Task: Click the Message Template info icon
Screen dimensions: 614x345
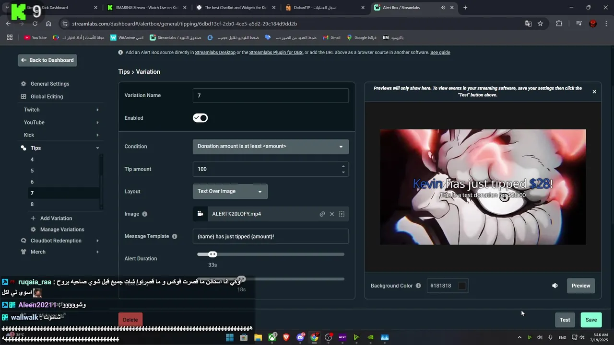Action: coord(175,237)
